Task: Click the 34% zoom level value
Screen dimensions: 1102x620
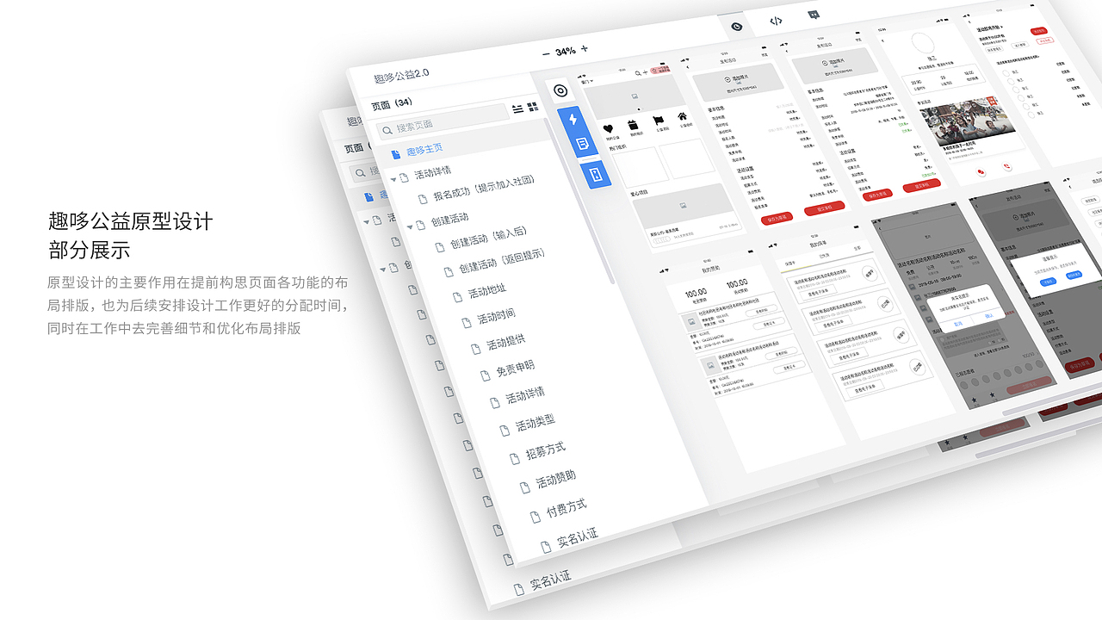Action: pos(566,52)
